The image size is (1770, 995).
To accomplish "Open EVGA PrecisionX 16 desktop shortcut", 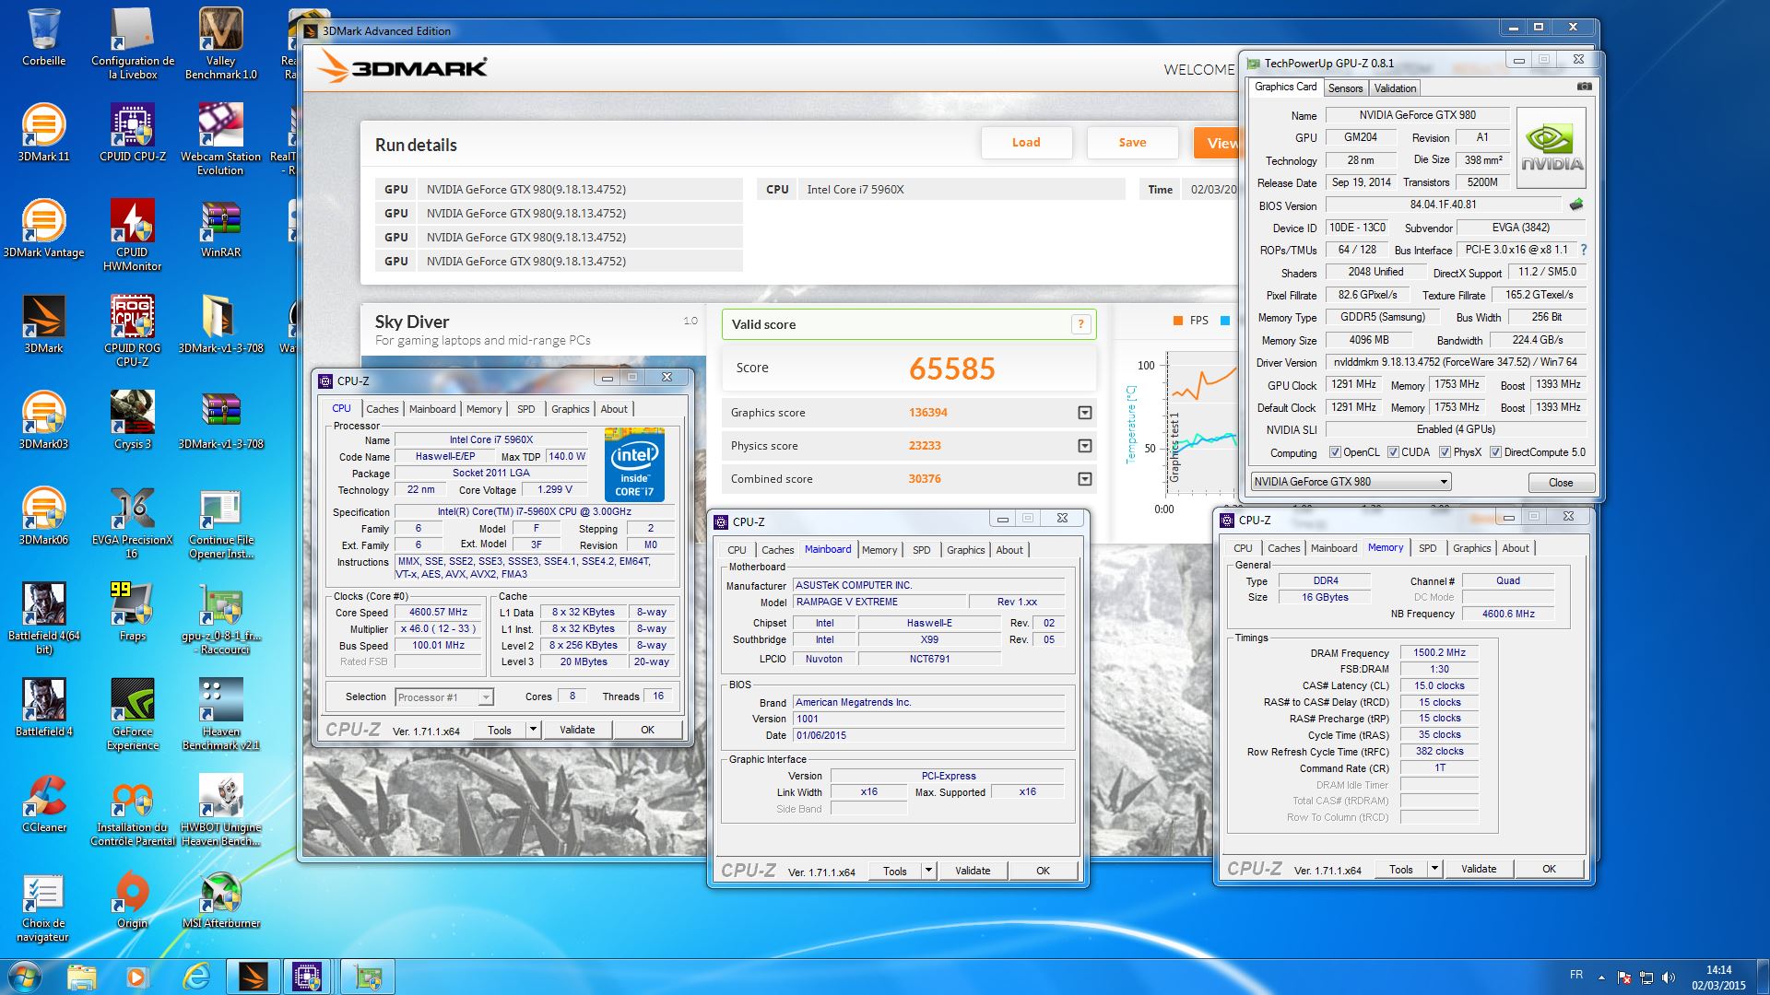I will pos(133,522).
